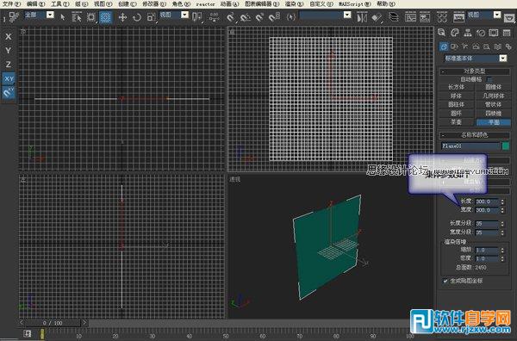Image resolution: width=517 pixels, height=341 pixels.
Task: Choose the rectangular selection region tool
Action: pyautogui.click(x=91, y=17)
